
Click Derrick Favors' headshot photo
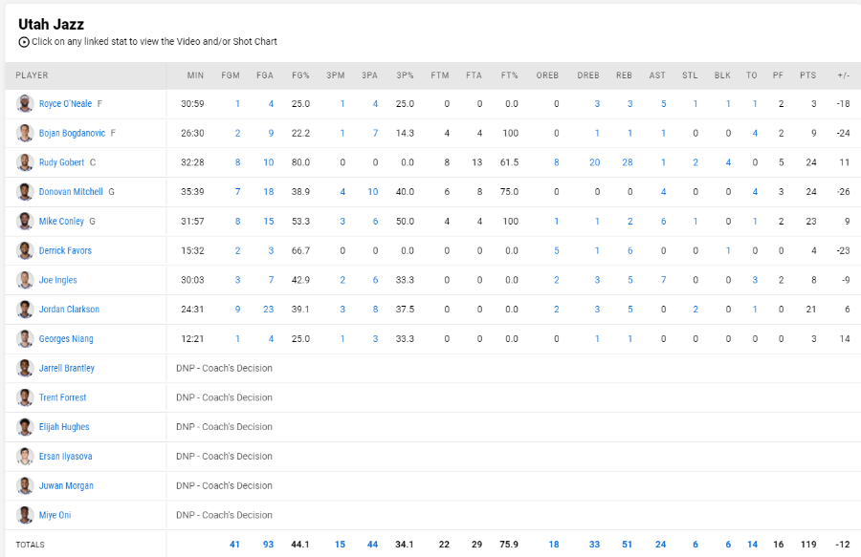(x=25, y=250)
